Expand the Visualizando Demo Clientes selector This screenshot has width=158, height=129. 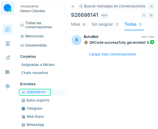[41, 9]
